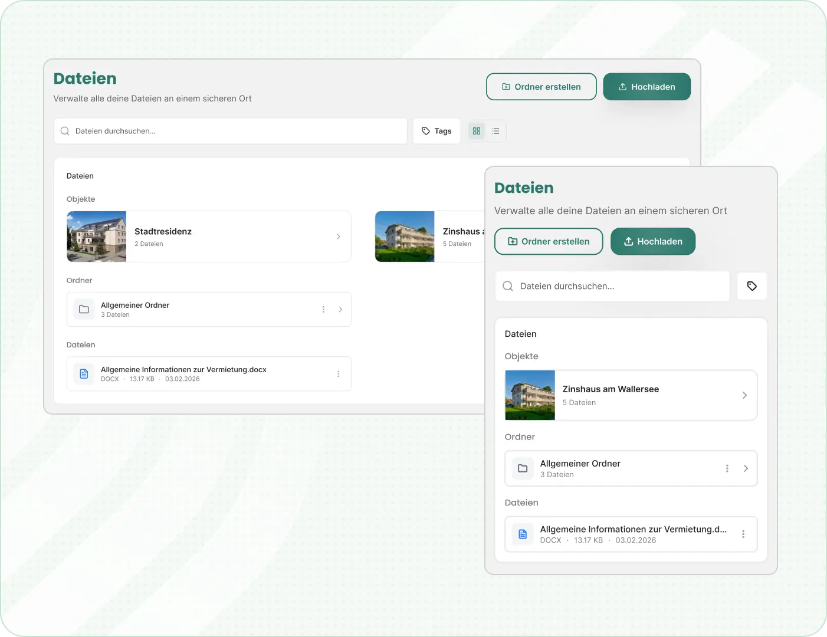Viewport: 827px width, 637px height.
Task: Expand Zinshaus am Wallersee chevron in mobile panel
Action: tap(744, 395)
